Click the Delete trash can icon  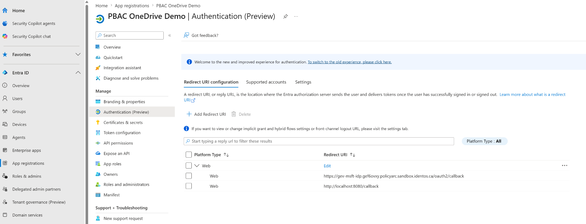(234, 114)
